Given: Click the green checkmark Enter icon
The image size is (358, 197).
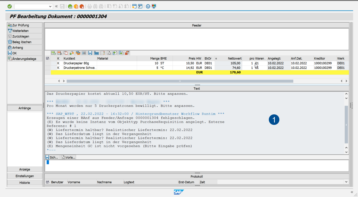Looking at the screenshot, I should pos(9,7).
